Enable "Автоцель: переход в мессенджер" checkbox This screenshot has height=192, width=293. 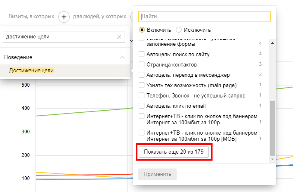point(142,75)
